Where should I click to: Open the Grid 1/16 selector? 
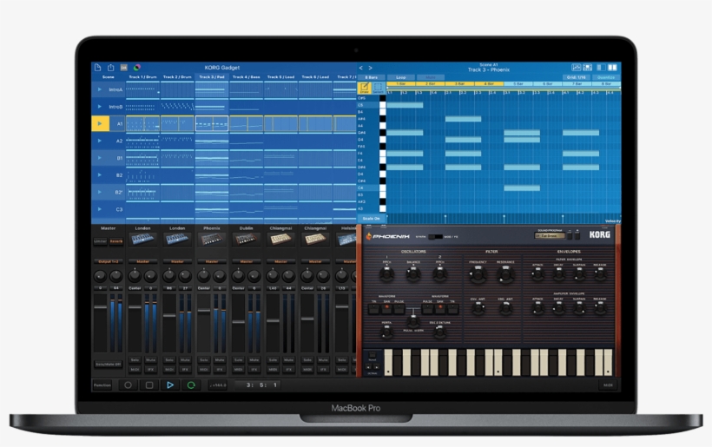point(577,77)
